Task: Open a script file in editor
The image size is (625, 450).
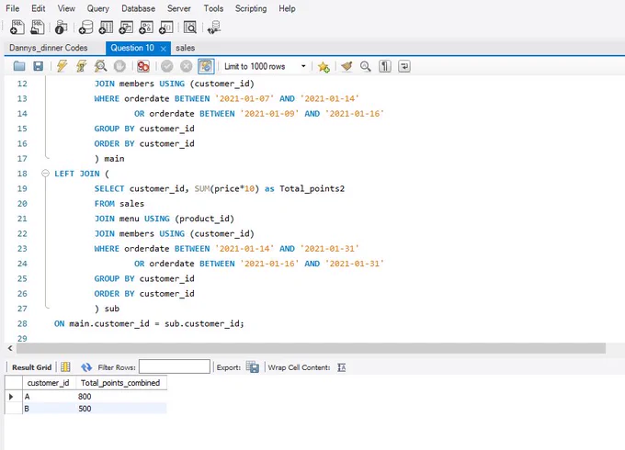Action: (18, 66)
